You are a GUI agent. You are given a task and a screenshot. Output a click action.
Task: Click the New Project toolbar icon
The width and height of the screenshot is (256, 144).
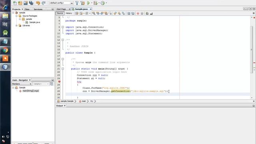click(20, 3)
